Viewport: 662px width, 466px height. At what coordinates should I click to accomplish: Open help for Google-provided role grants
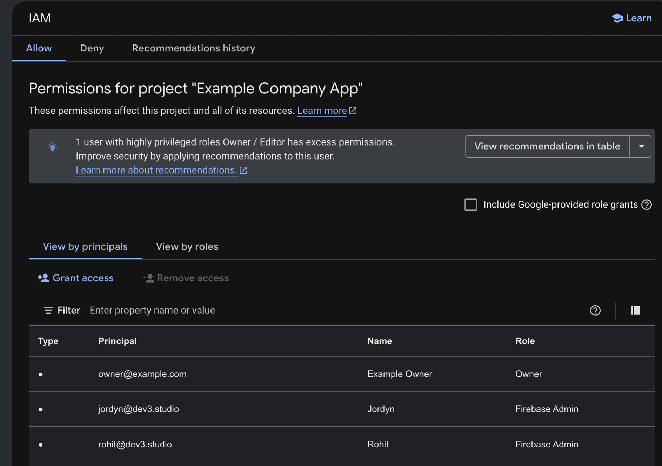pos(647,204)
